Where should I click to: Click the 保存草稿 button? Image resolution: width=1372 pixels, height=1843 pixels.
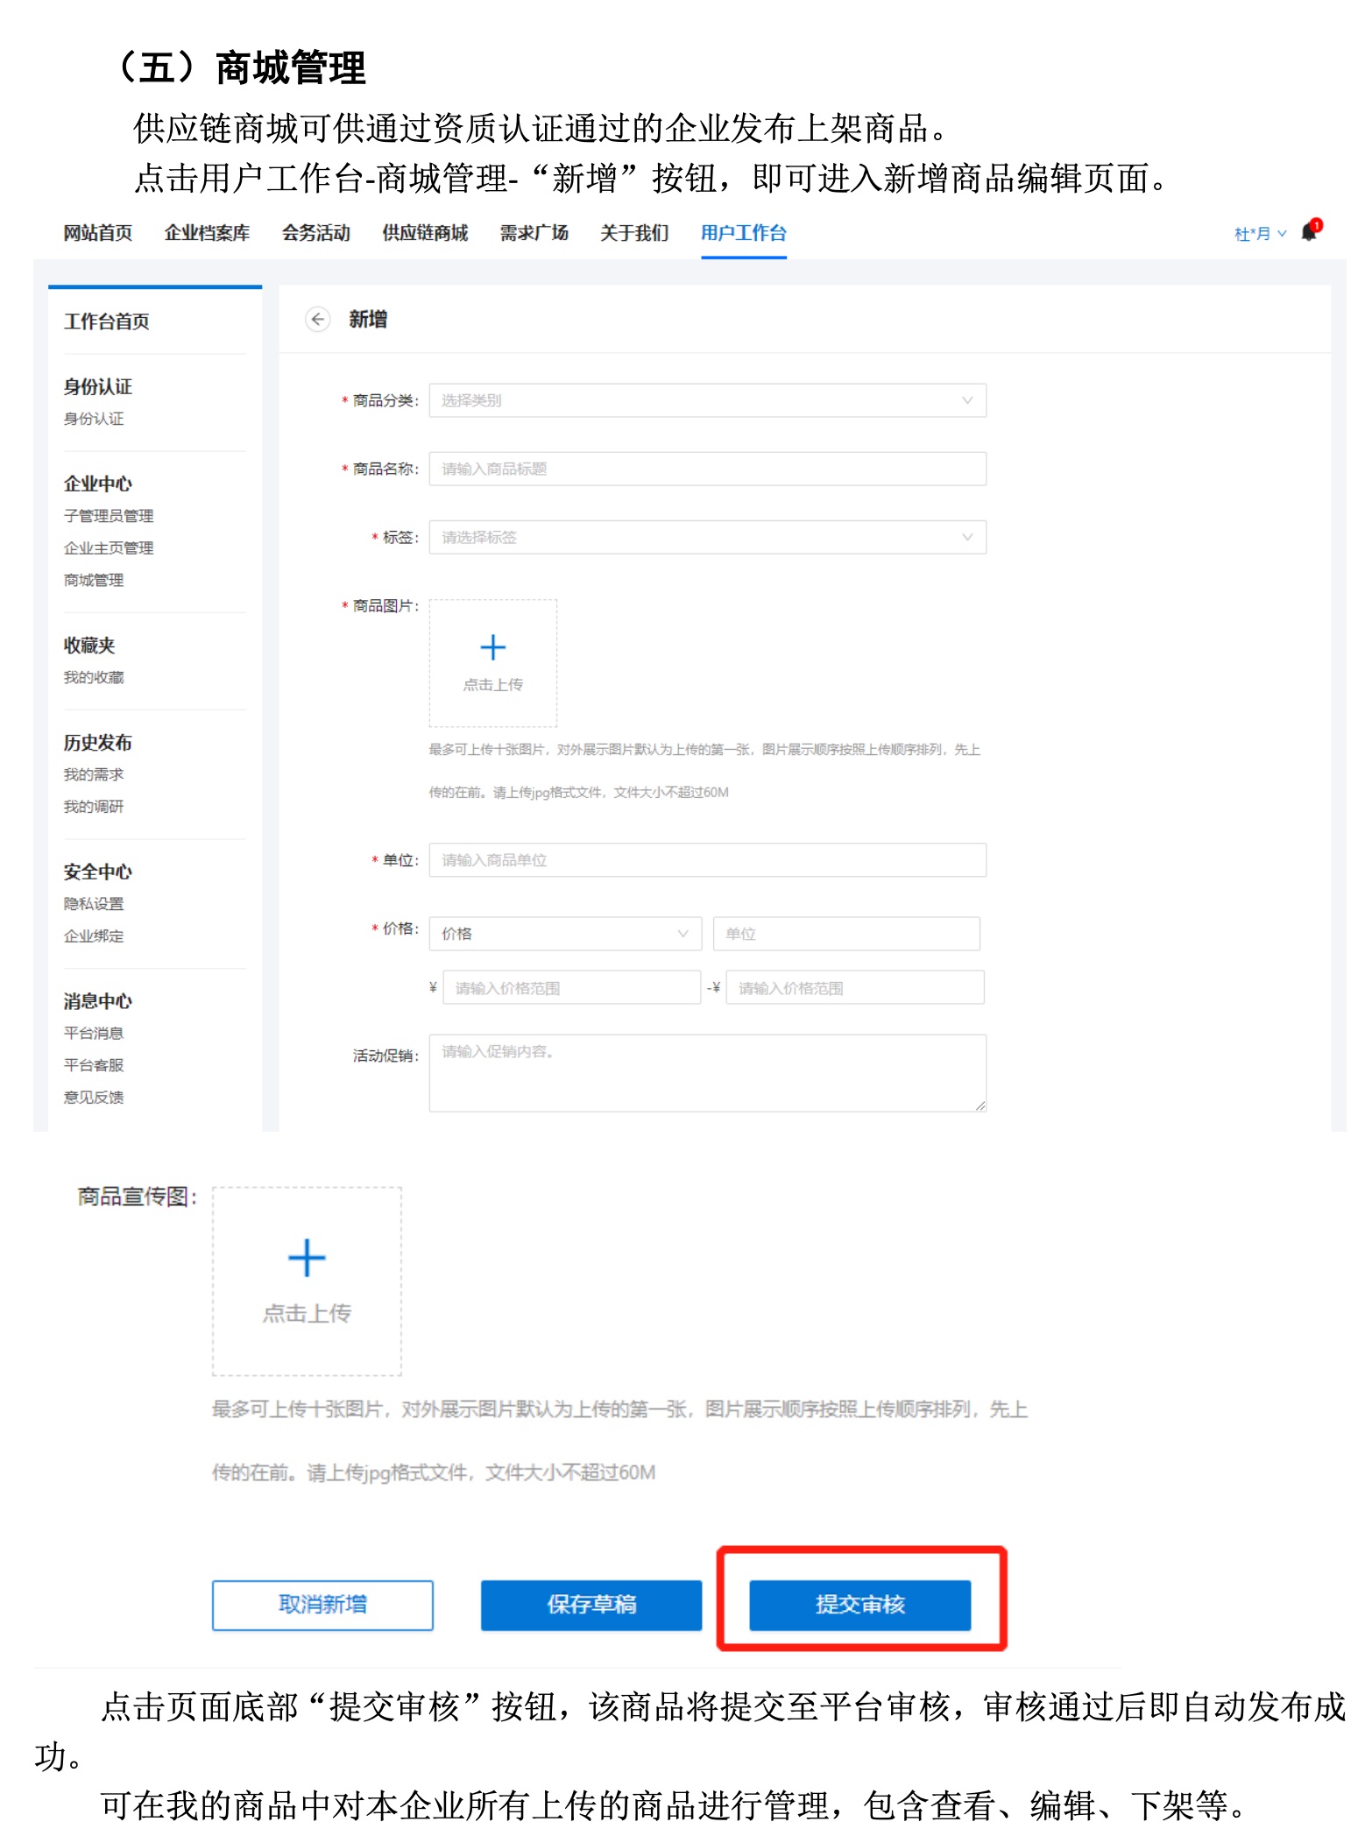pyautogui.click(x=591, y=1605)
